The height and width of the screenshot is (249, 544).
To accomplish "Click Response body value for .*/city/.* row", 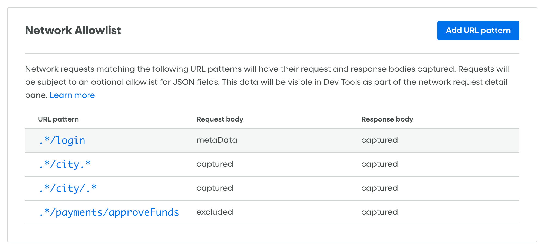I will tap(379, 188).
